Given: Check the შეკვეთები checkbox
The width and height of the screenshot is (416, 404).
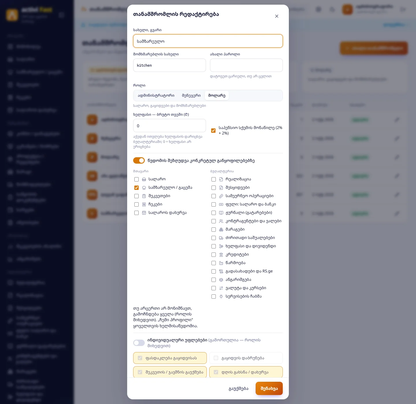Looking at the screenshot, I should 137,196.
